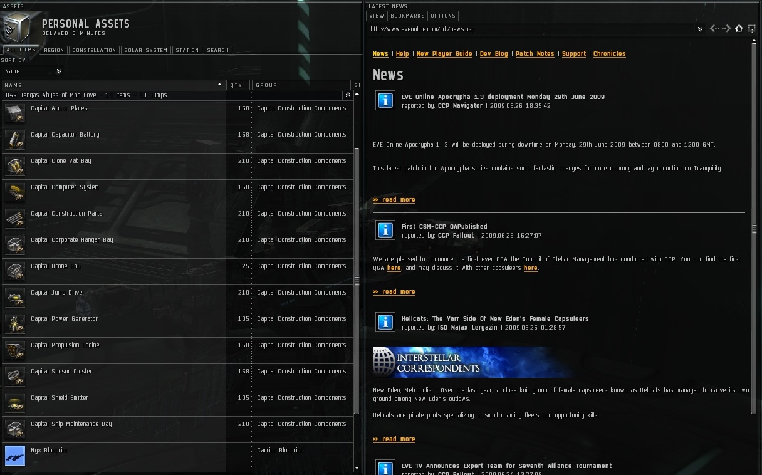Click the browser home icon
762x475 pixels.
pyautogui.click(x=739, y=29)
